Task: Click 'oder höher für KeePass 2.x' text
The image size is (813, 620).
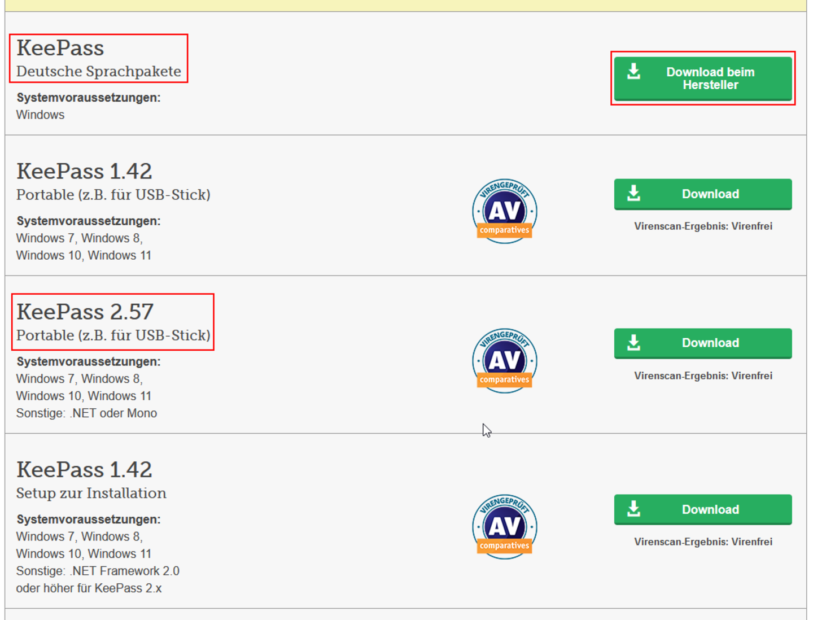Action: point(89,588)
